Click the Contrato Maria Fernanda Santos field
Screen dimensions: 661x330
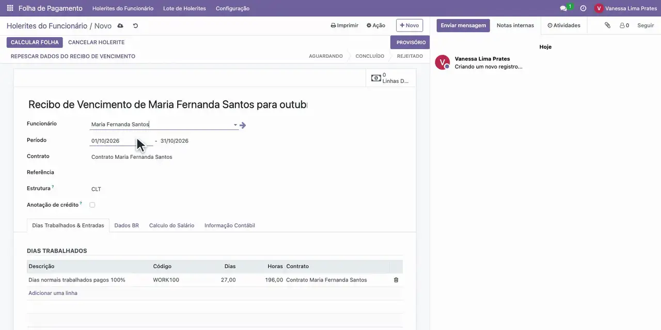pyautogui.click(x=132, y=157)
